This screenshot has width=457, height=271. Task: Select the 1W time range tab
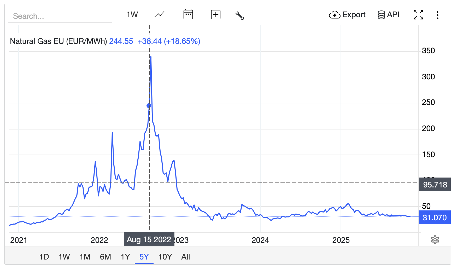64,257
